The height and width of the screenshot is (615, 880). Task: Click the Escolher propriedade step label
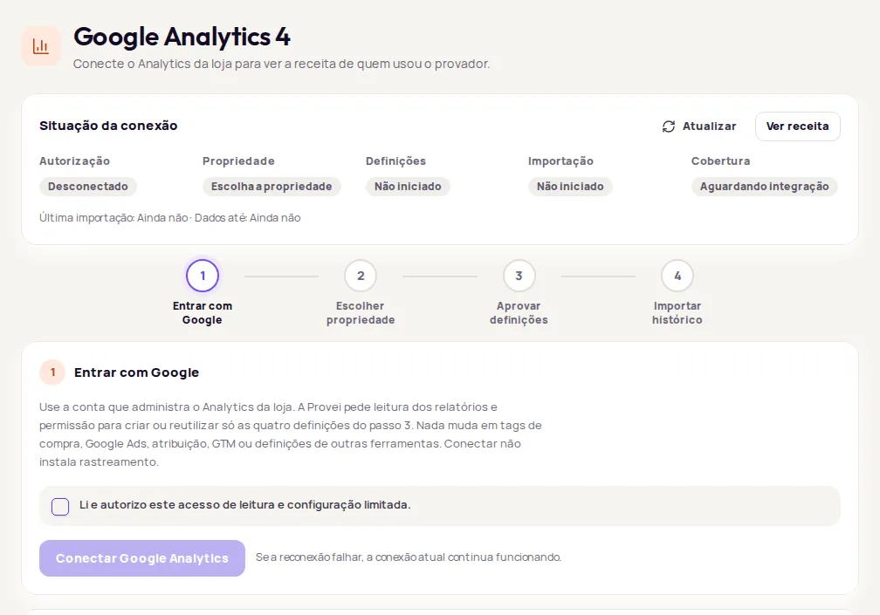(361, 313)
